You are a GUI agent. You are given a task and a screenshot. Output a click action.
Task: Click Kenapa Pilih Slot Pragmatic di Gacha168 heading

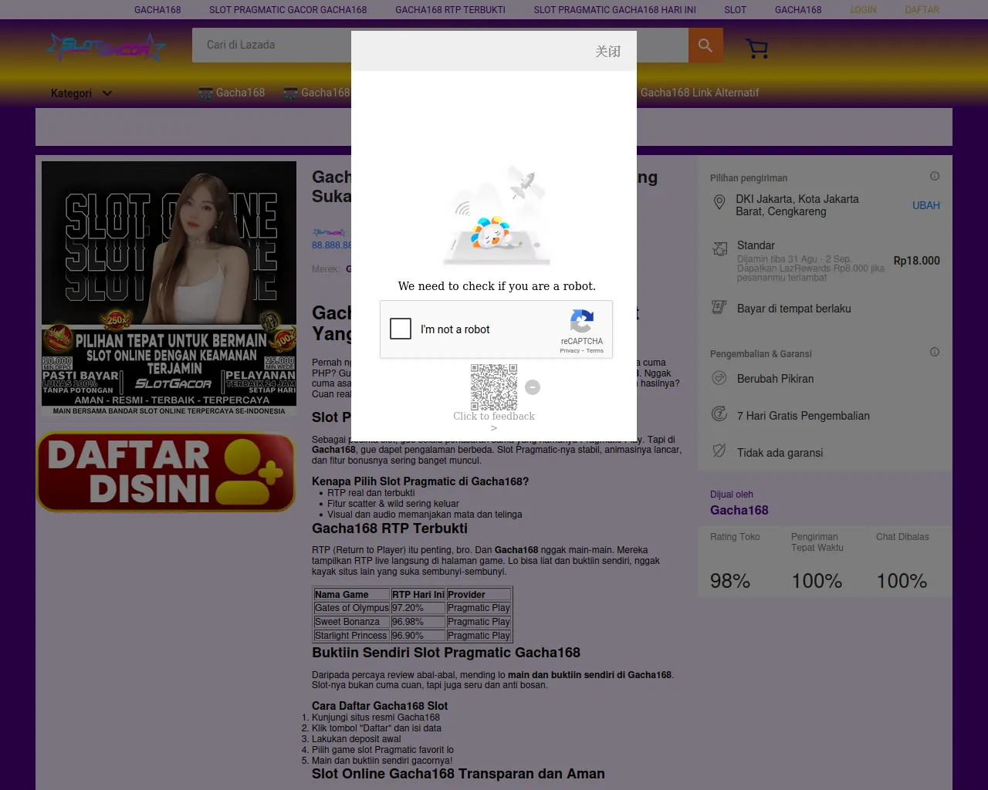click(x=420, y=481)
